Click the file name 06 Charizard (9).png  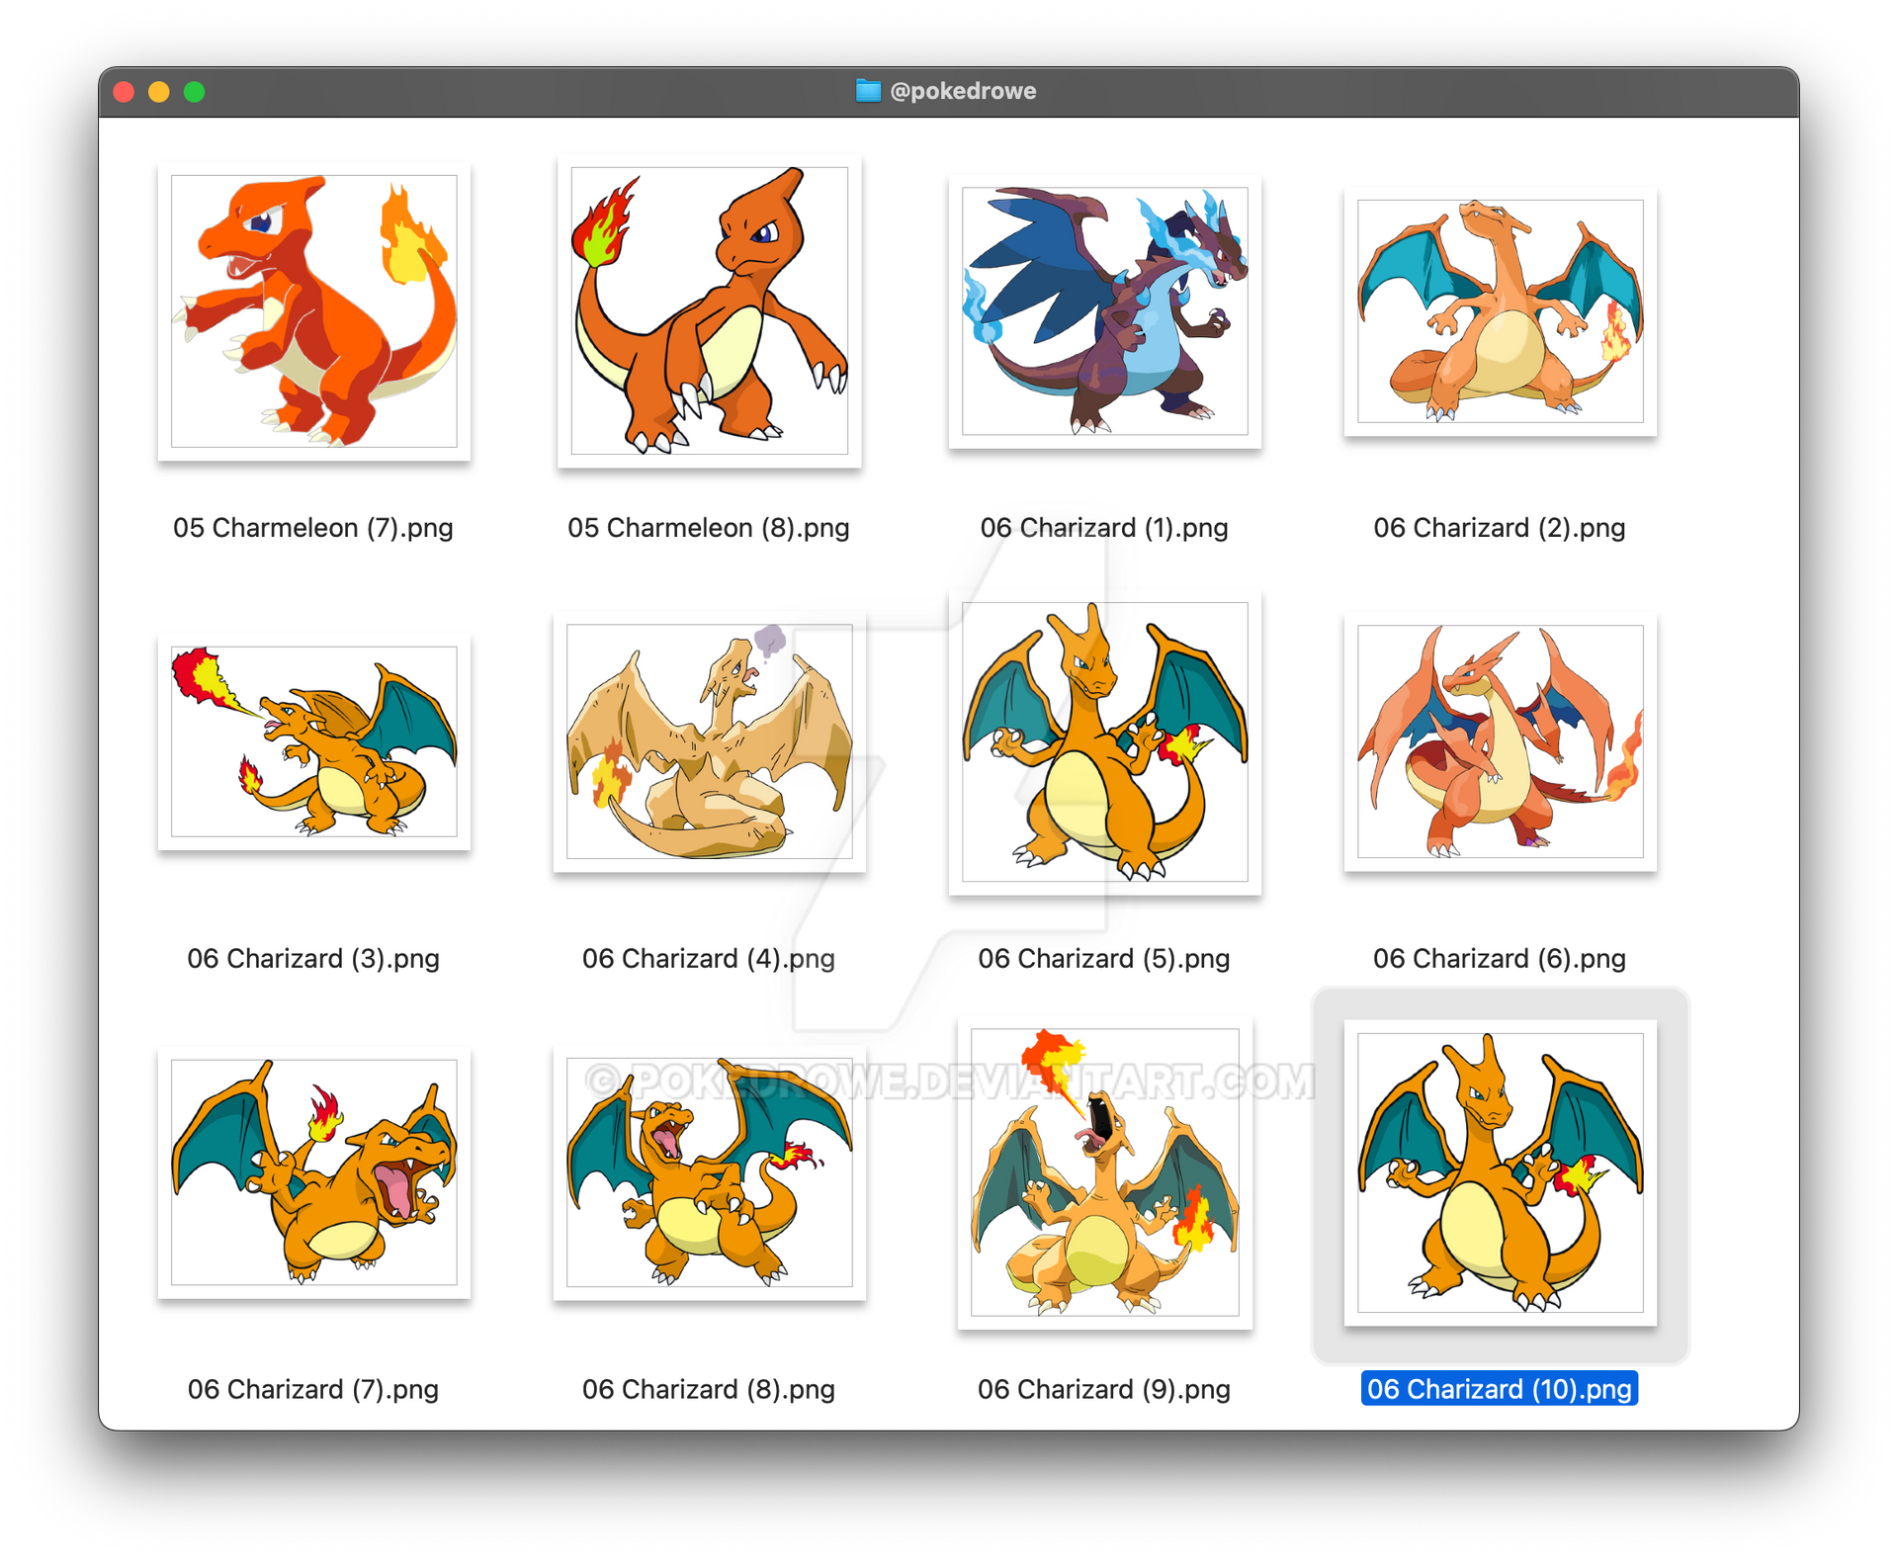[1104, 1390]
